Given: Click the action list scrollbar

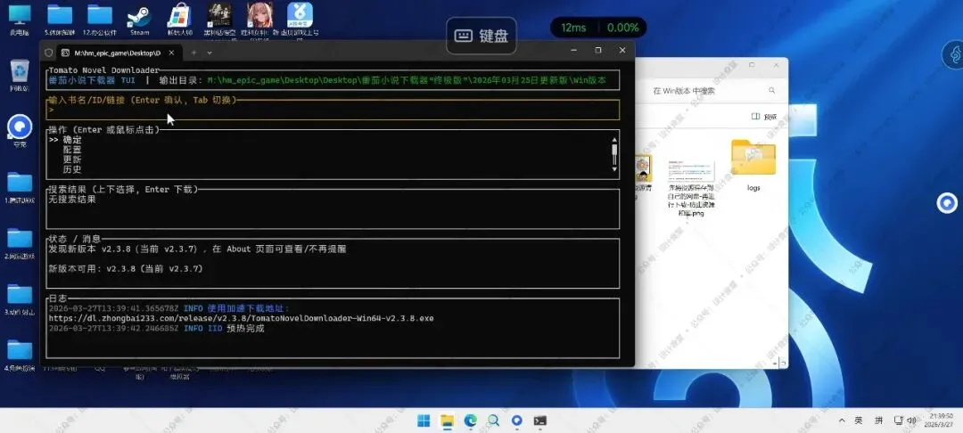Looking at the screenshot, I should pyautogui.click(x=613, y=154).
